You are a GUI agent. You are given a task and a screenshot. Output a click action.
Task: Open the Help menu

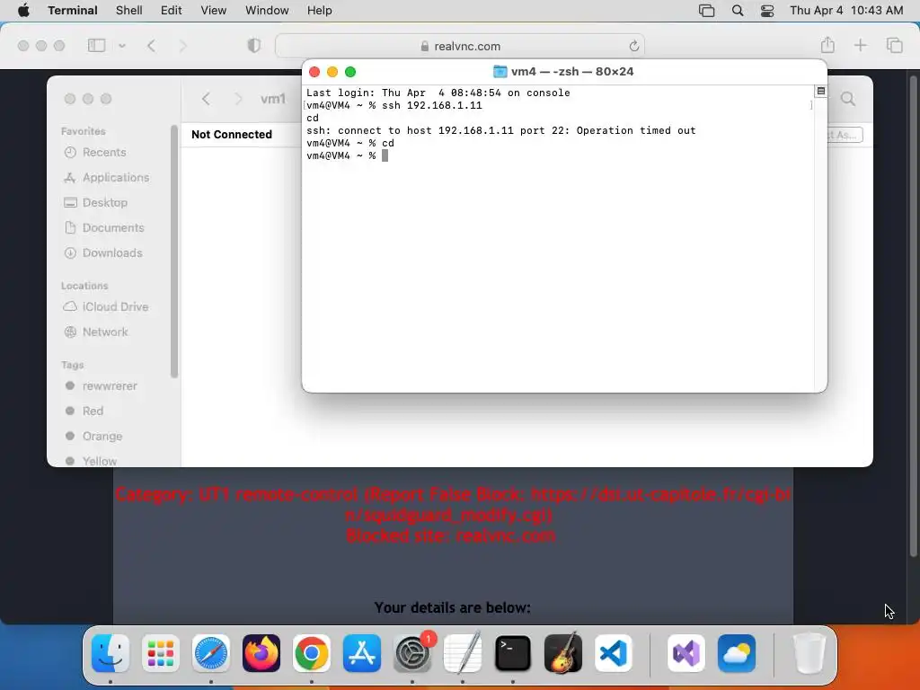point(320,10)
